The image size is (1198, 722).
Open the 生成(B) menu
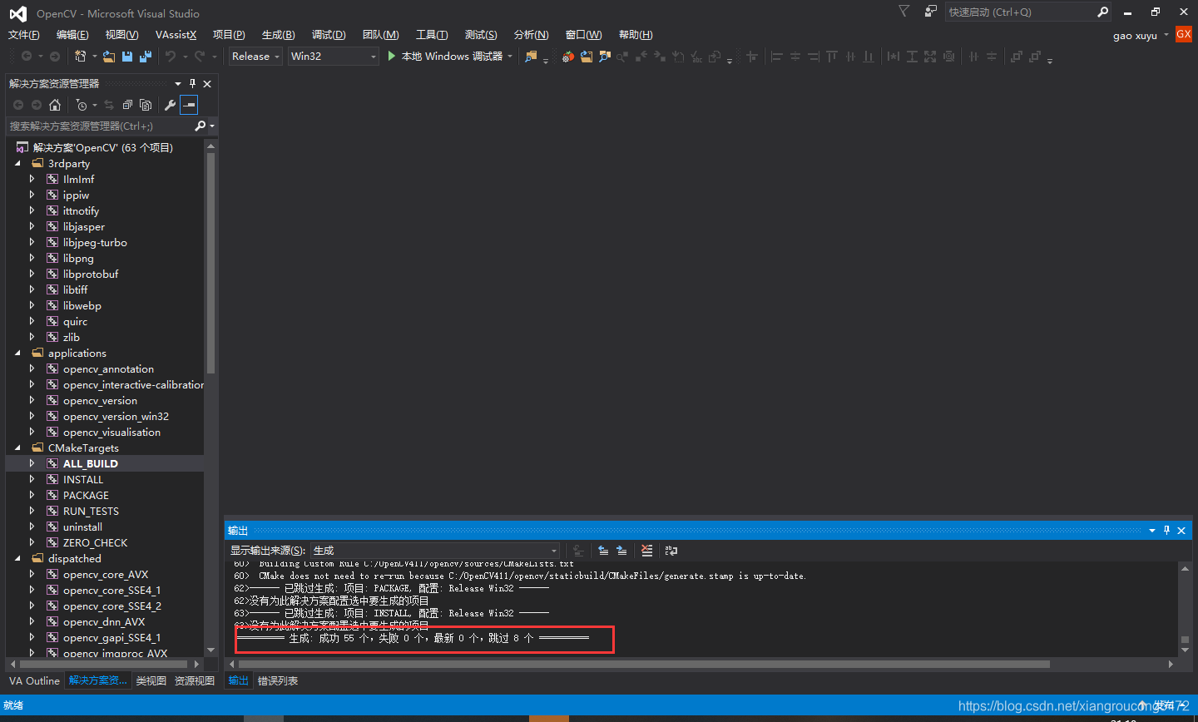279,35
